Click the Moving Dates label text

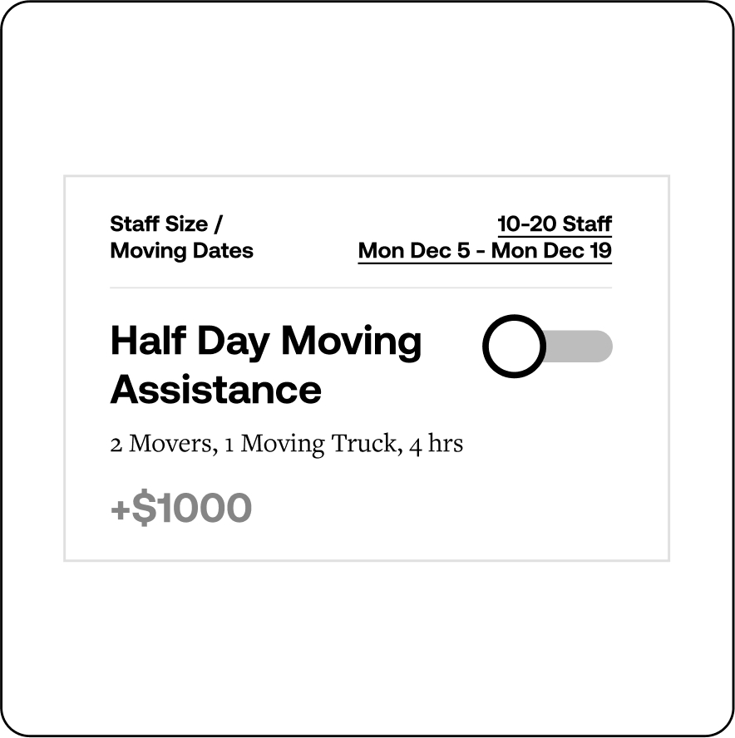[181, 251]
